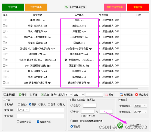Uncheck the 含查找内容 checkbox
Viewport: 151px width, 132px height.
38,122
